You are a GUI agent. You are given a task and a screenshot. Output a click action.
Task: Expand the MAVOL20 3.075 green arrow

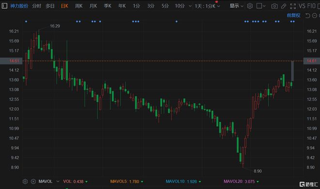click(x=258, y=182)
